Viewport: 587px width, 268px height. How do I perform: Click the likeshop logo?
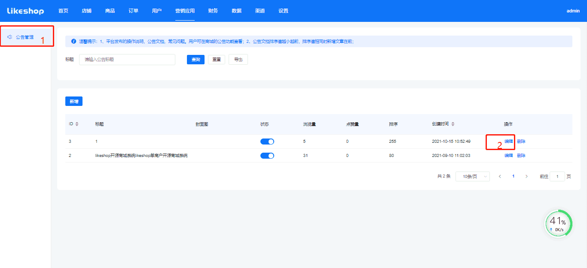click(x=25, y=11)
